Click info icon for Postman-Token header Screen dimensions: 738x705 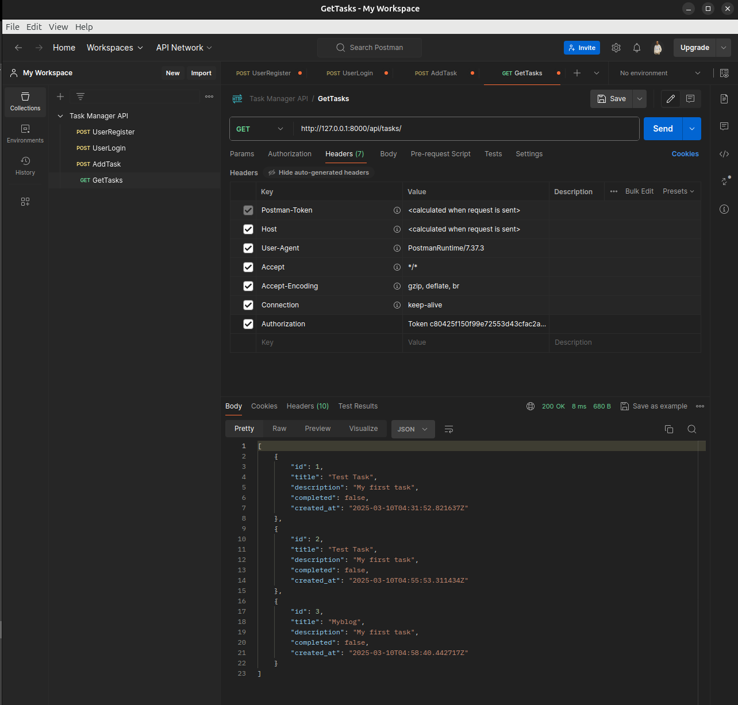tap(397, 210)
